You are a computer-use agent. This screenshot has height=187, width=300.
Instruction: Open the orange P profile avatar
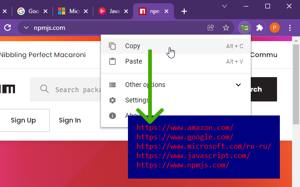click(x=275, y=28)
